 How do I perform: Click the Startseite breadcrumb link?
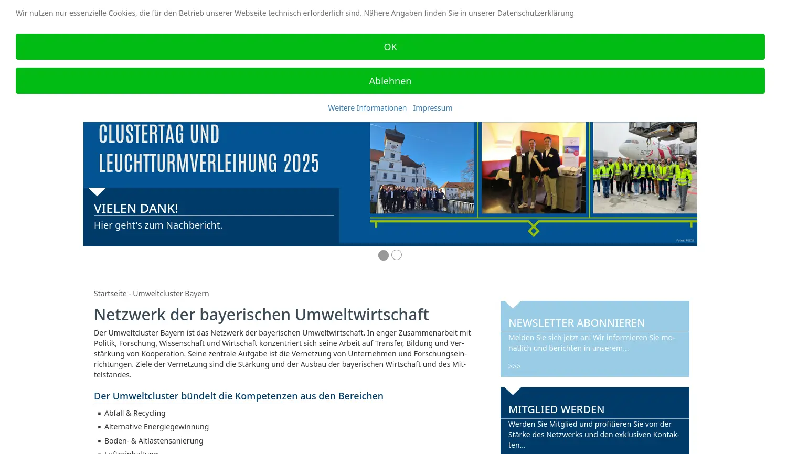pos(110,293)
